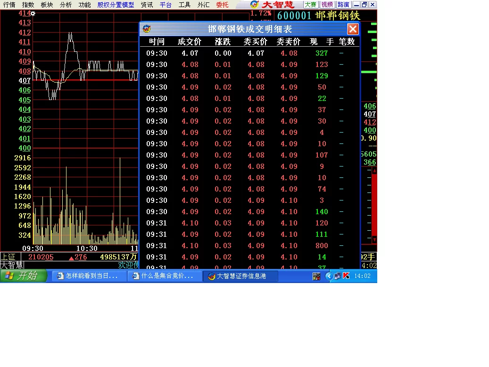489x367 pixels.
Task: Open the 平台 menu
Action: (x=166, y=5)
